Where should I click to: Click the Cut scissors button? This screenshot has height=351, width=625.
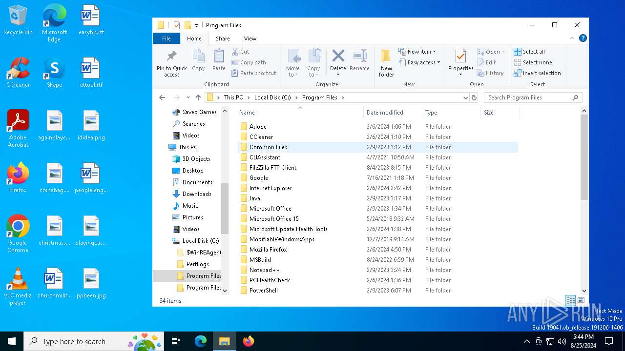(x=240, y=51)
